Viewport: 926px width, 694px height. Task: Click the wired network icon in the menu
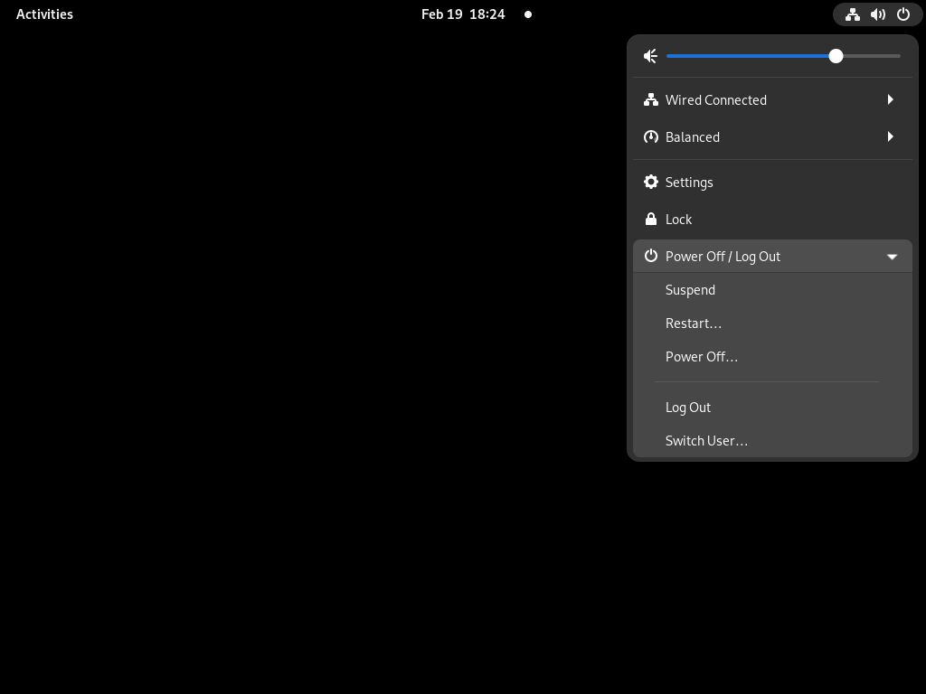click(651, 99)
